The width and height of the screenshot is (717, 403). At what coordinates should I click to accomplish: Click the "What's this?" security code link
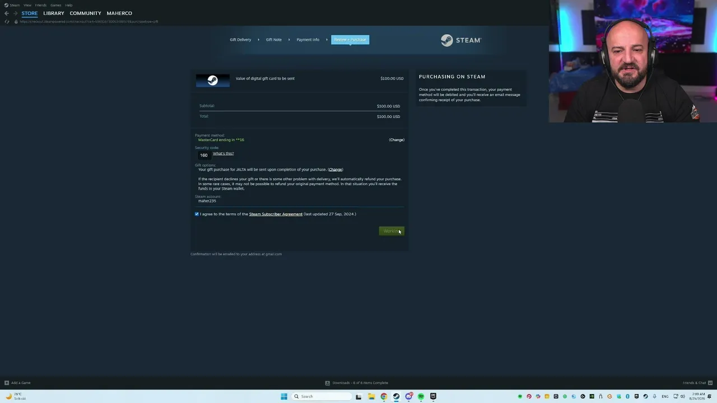click(x=224, y=153)
